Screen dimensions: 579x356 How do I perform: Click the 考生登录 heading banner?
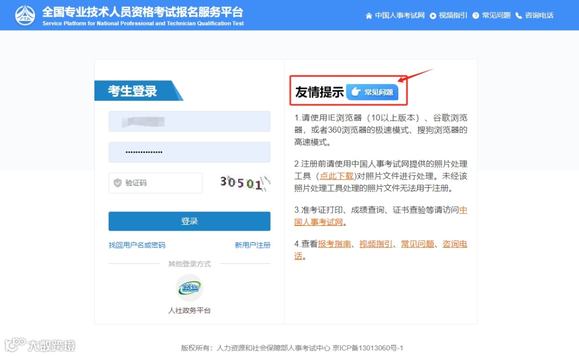[139, 91]
